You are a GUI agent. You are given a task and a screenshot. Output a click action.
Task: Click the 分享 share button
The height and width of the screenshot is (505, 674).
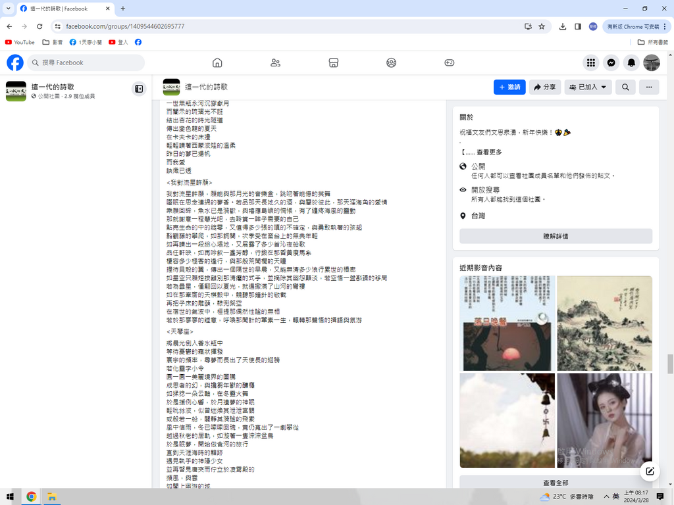pos(545,87)
